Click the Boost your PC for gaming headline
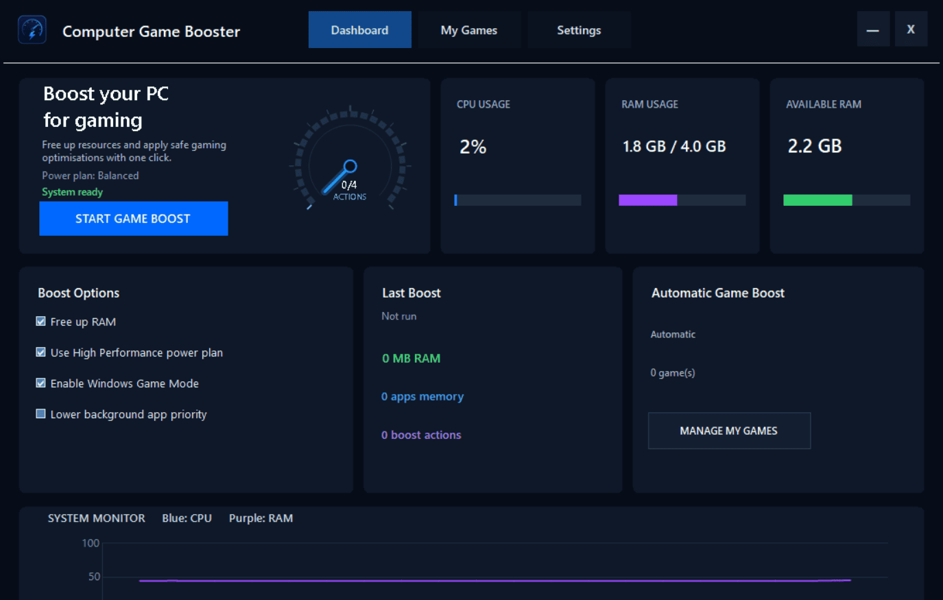This screenshot has width=943, height=600. tap(106, 107)
